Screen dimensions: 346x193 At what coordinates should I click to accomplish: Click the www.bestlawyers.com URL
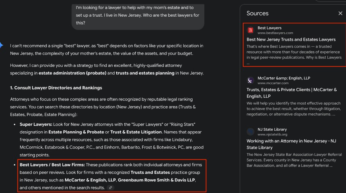(x=275, y=33)
